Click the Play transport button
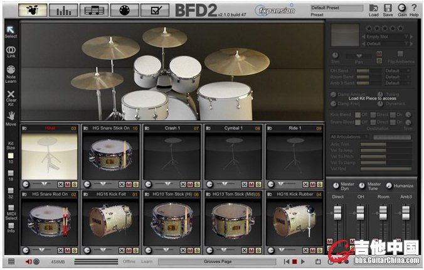This screenshot has width=424, height=270. click(x=303, y=262)
